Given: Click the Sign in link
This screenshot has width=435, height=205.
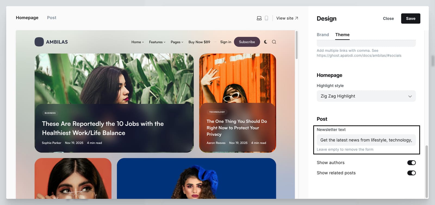Looking at the screenshot, I should point(226,42).
